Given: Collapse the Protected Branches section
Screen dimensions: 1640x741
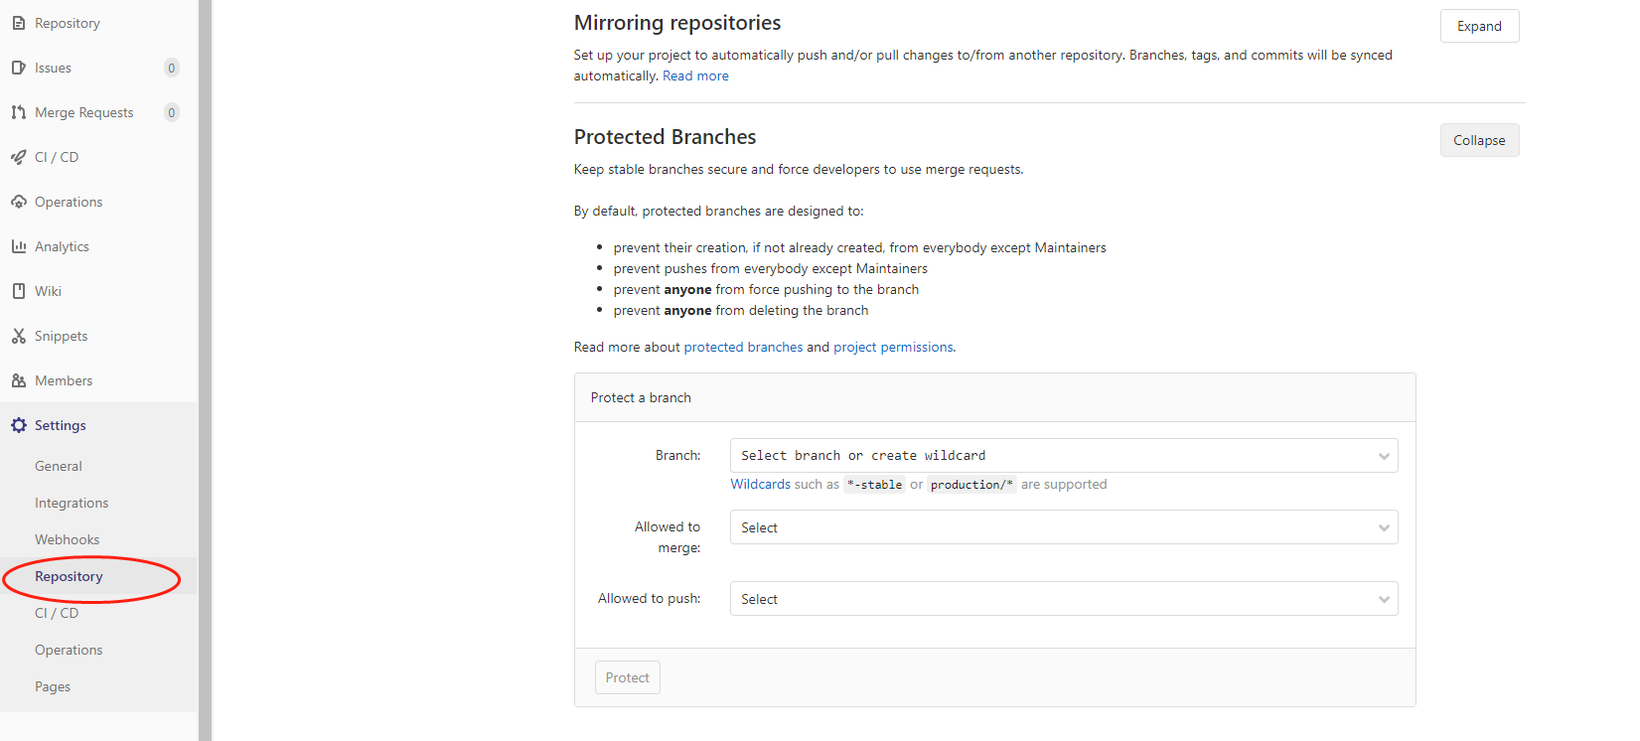Looking at the screenshot, I should 1478,141.
